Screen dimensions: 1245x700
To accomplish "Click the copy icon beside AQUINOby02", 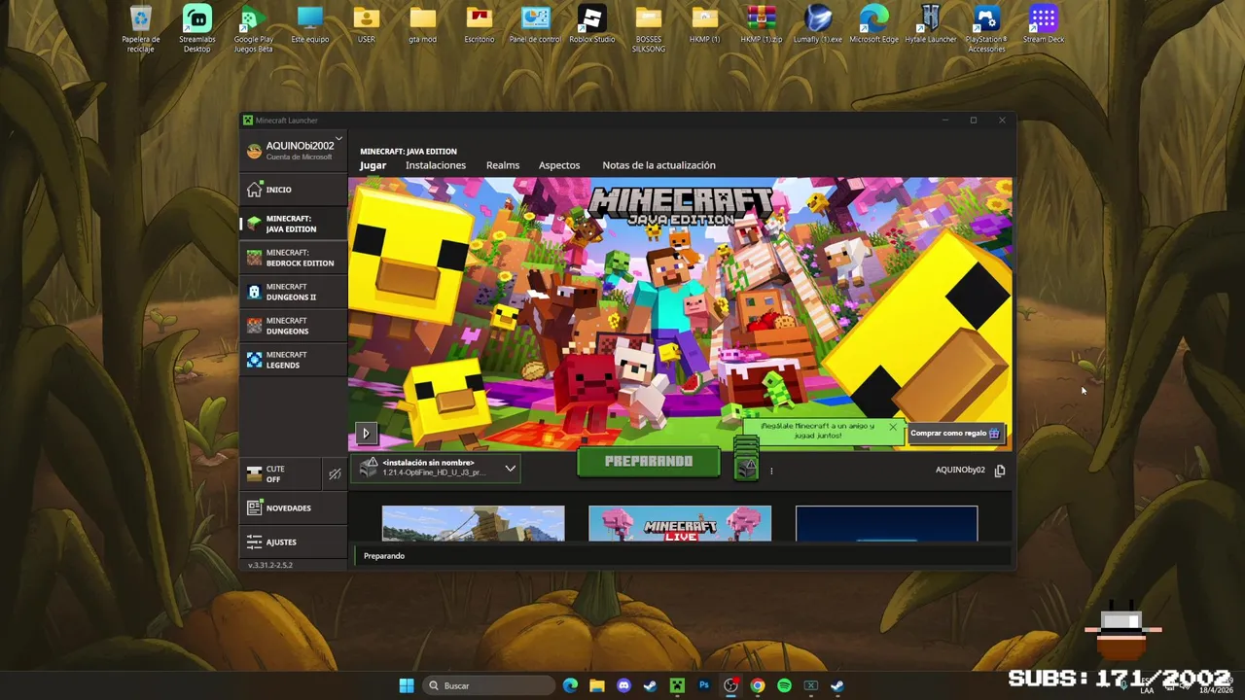I will click(1000, 471).
